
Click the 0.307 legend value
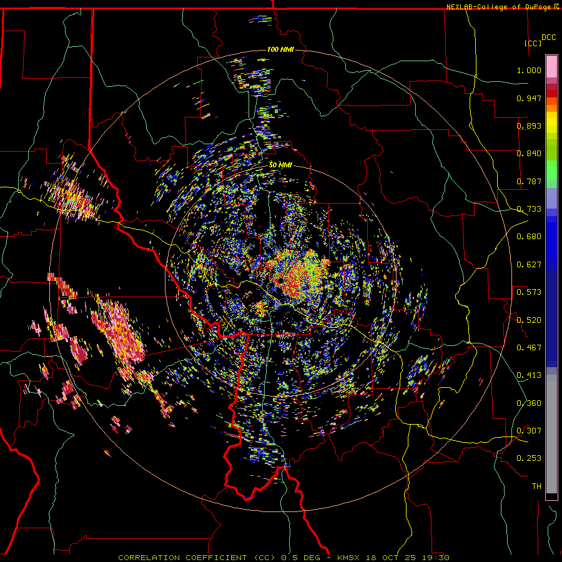(x=529, y=430)
